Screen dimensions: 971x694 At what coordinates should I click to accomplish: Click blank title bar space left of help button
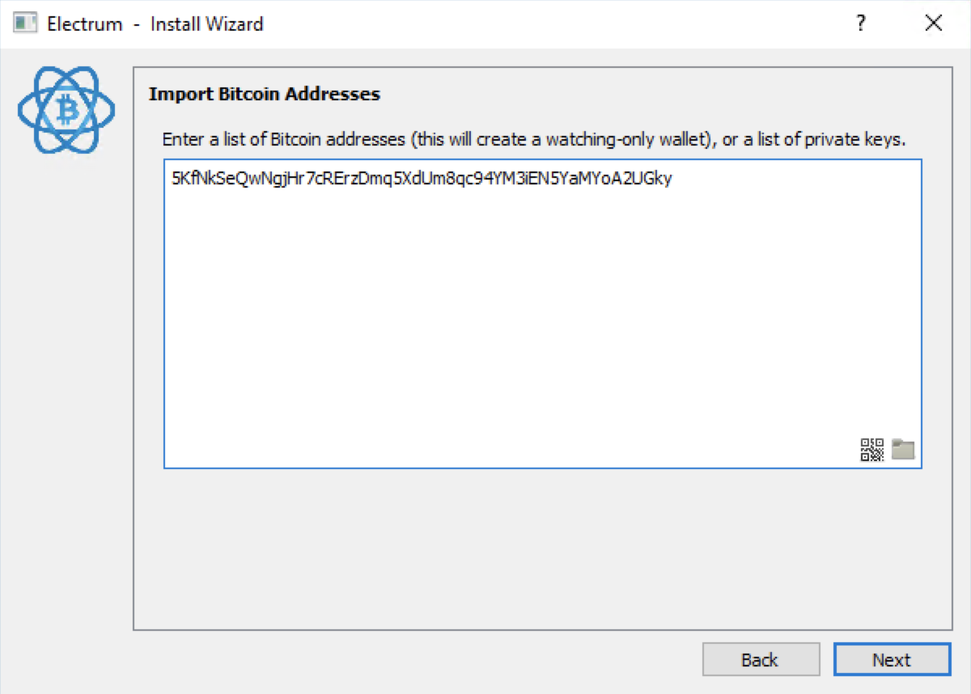point(566,23)
